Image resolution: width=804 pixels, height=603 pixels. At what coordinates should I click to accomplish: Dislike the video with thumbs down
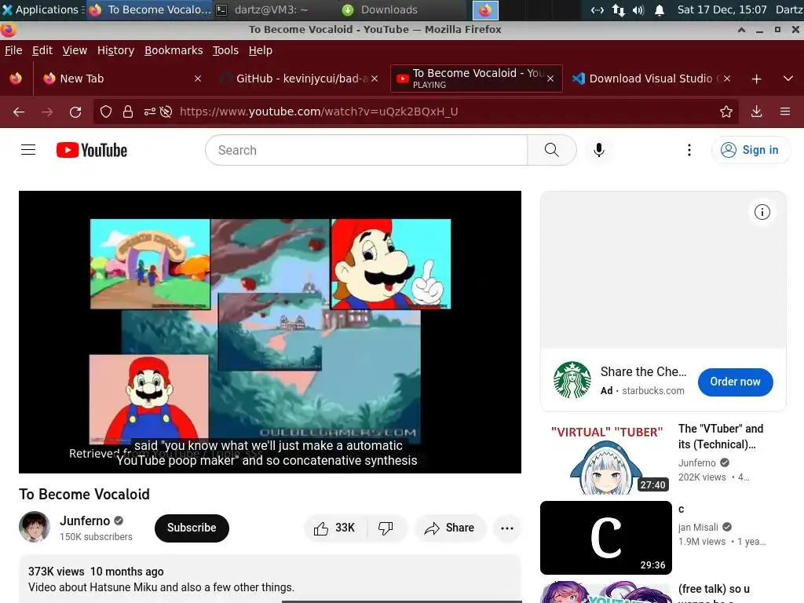point(386,528)
